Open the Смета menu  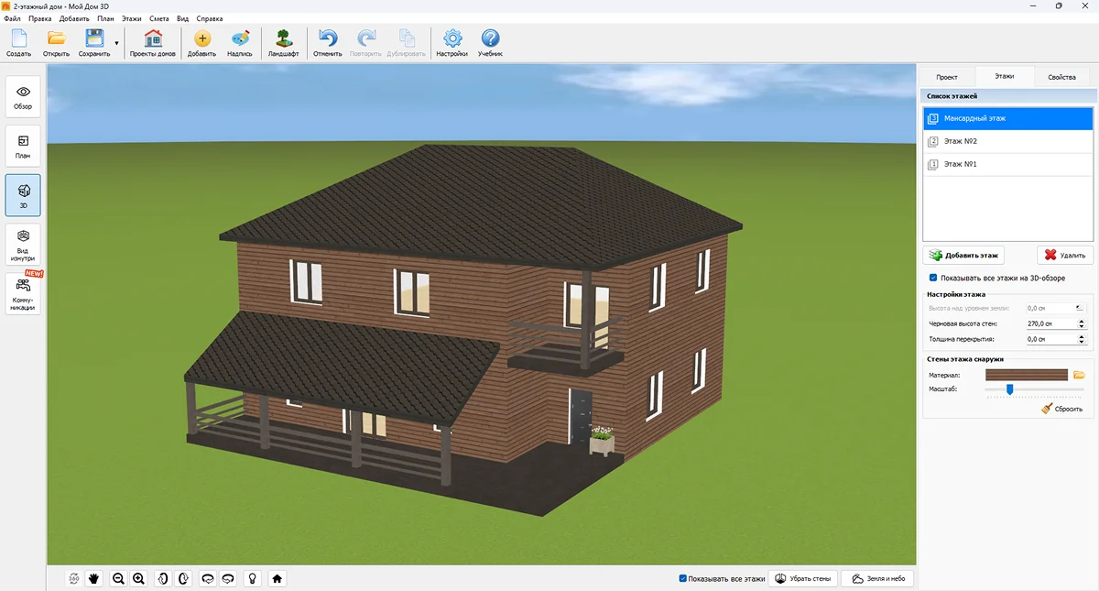[158, 18]
